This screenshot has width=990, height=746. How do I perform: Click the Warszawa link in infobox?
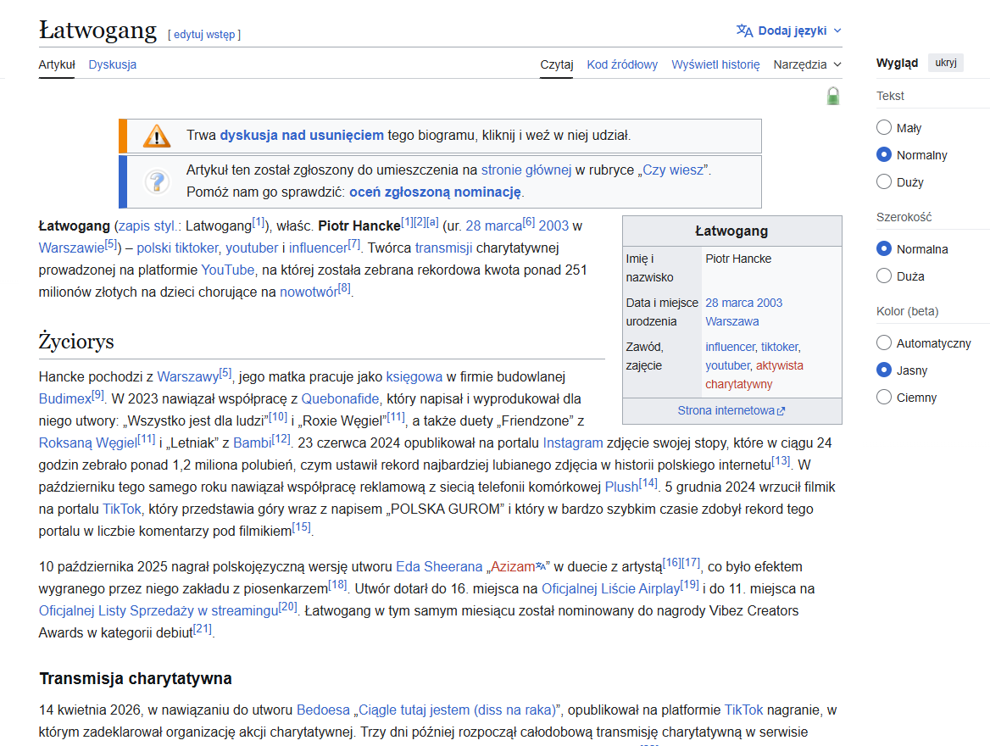click(x=731, y=321)
